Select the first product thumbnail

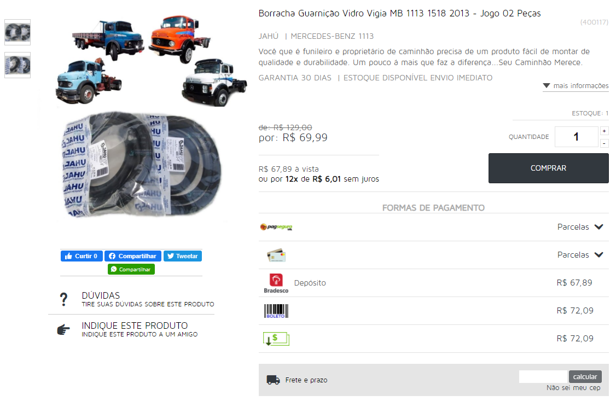(x=18, y=32)
